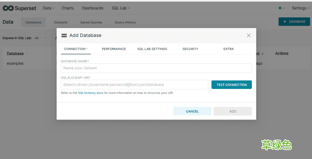
Task: Open the Extra tab
Action: pyautogui.click(x=228, y=49)
